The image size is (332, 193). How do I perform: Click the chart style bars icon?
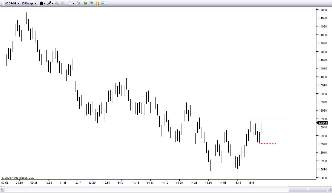[x=41, y=3]
